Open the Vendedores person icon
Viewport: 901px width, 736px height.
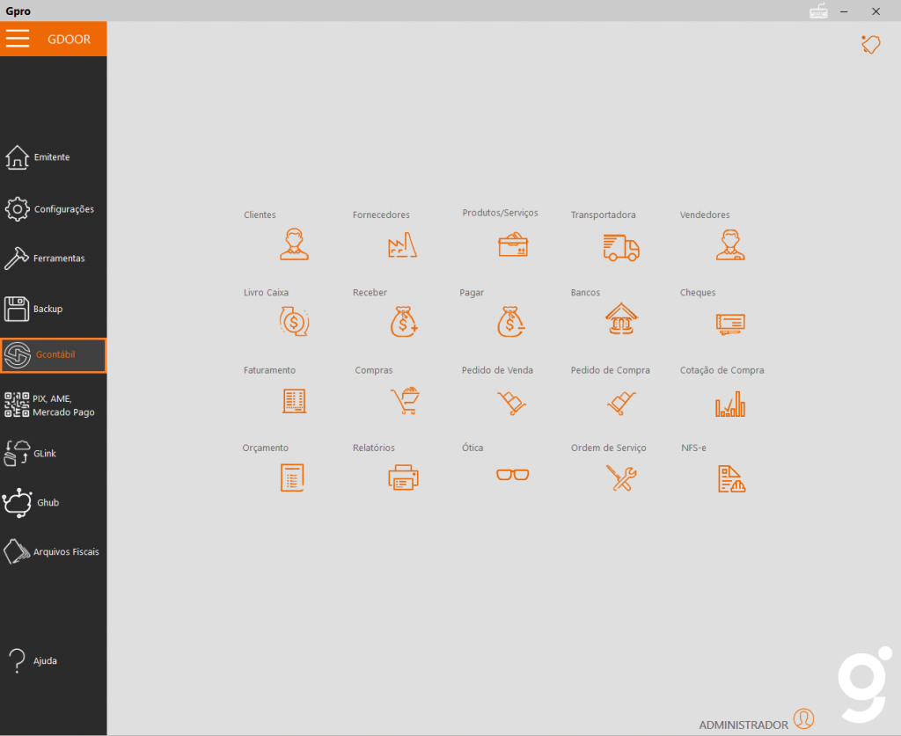coord(730,244)
